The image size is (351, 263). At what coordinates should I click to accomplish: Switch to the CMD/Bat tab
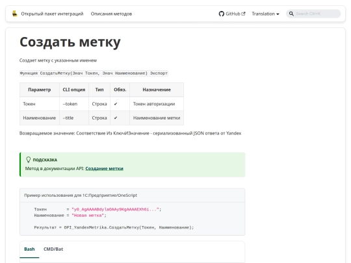click(x=53, y=249)
